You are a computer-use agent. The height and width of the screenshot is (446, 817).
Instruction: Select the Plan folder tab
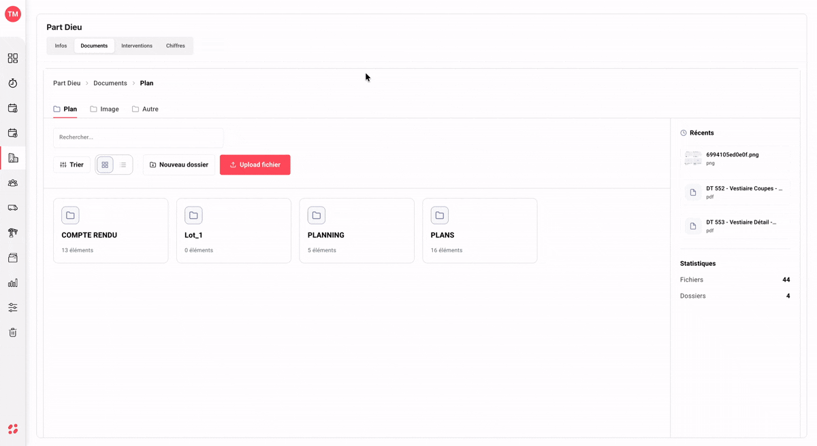[65, 109]
